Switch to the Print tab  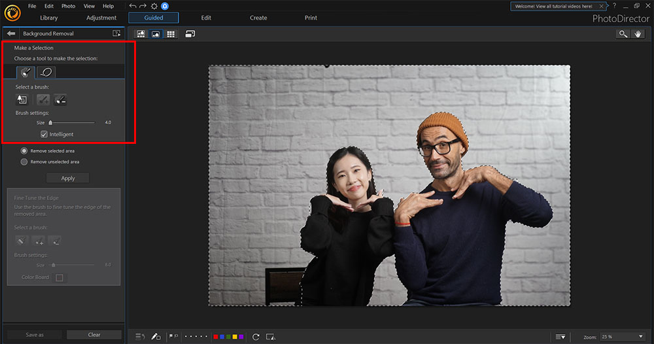click(311, 18)
